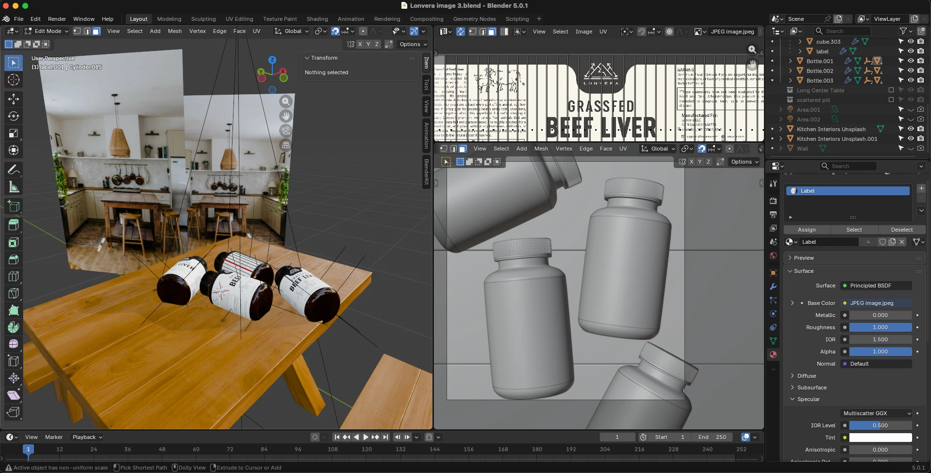Toggle camera view icon in viewport
Viewport: 931px width, 473px height.
click(x=286, y=131)
